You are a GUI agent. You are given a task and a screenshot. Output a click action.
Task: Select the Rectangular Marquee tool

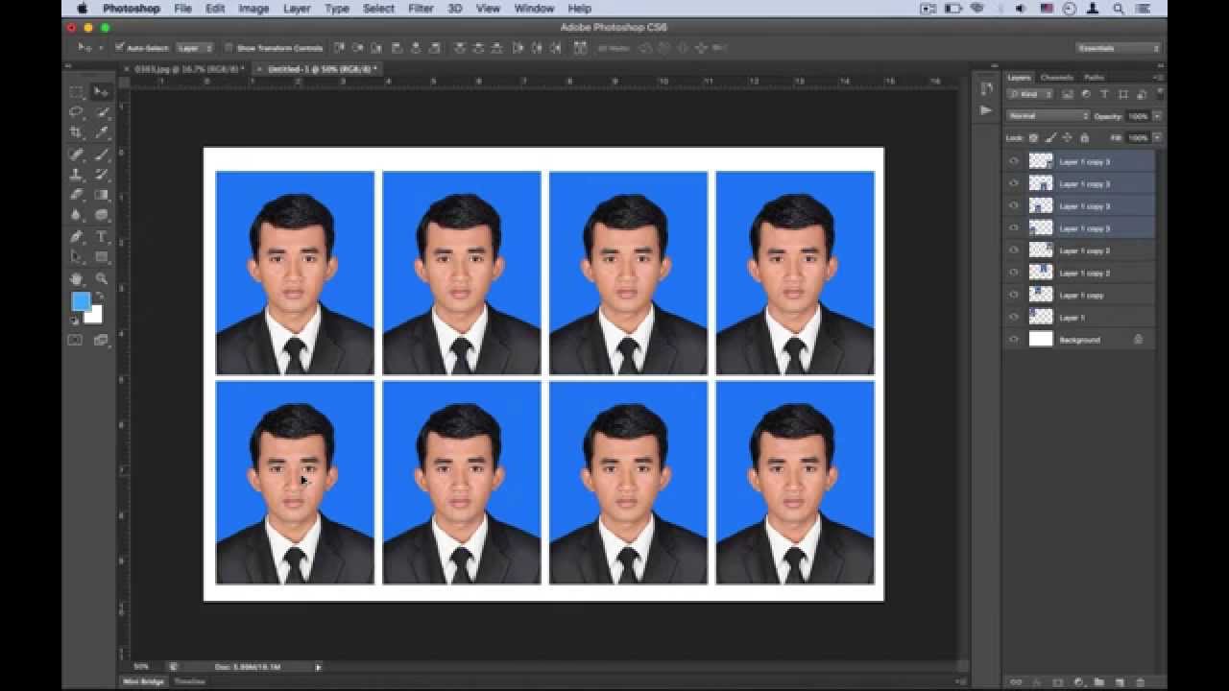(77, 92)
